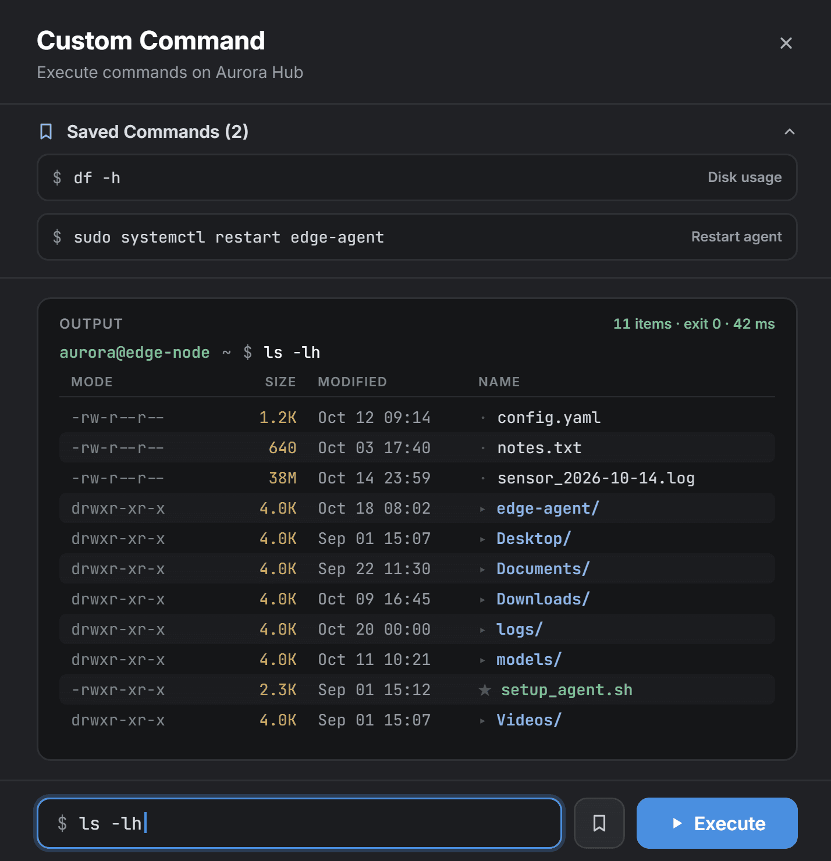Viewport: 831px width, 861px height.
Task: Click the 38M size value
Action: click(x=283, y=478)
